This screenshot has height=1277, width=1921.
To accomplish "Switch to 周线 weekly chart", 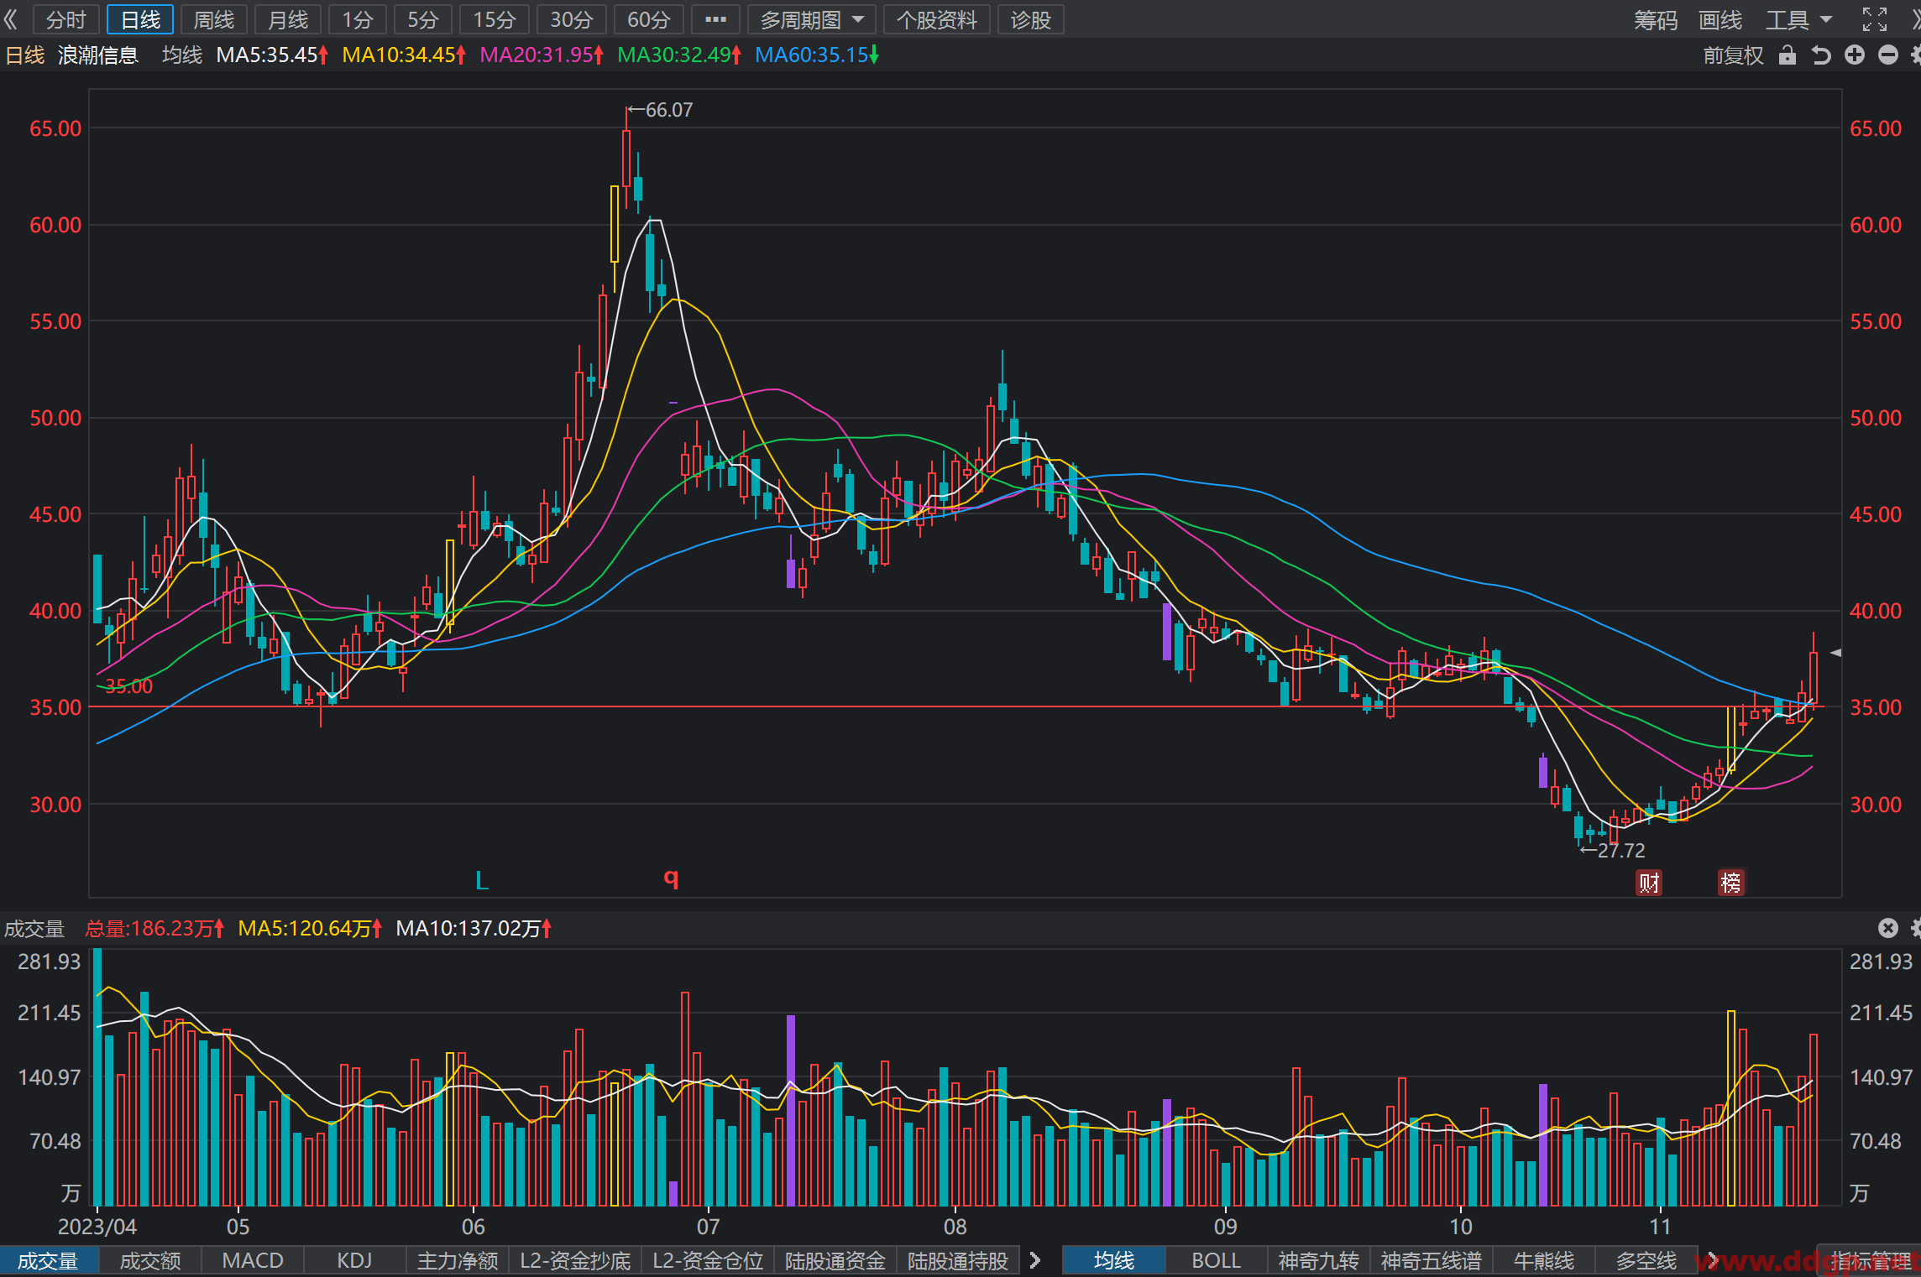I will [x=214, y=19].
